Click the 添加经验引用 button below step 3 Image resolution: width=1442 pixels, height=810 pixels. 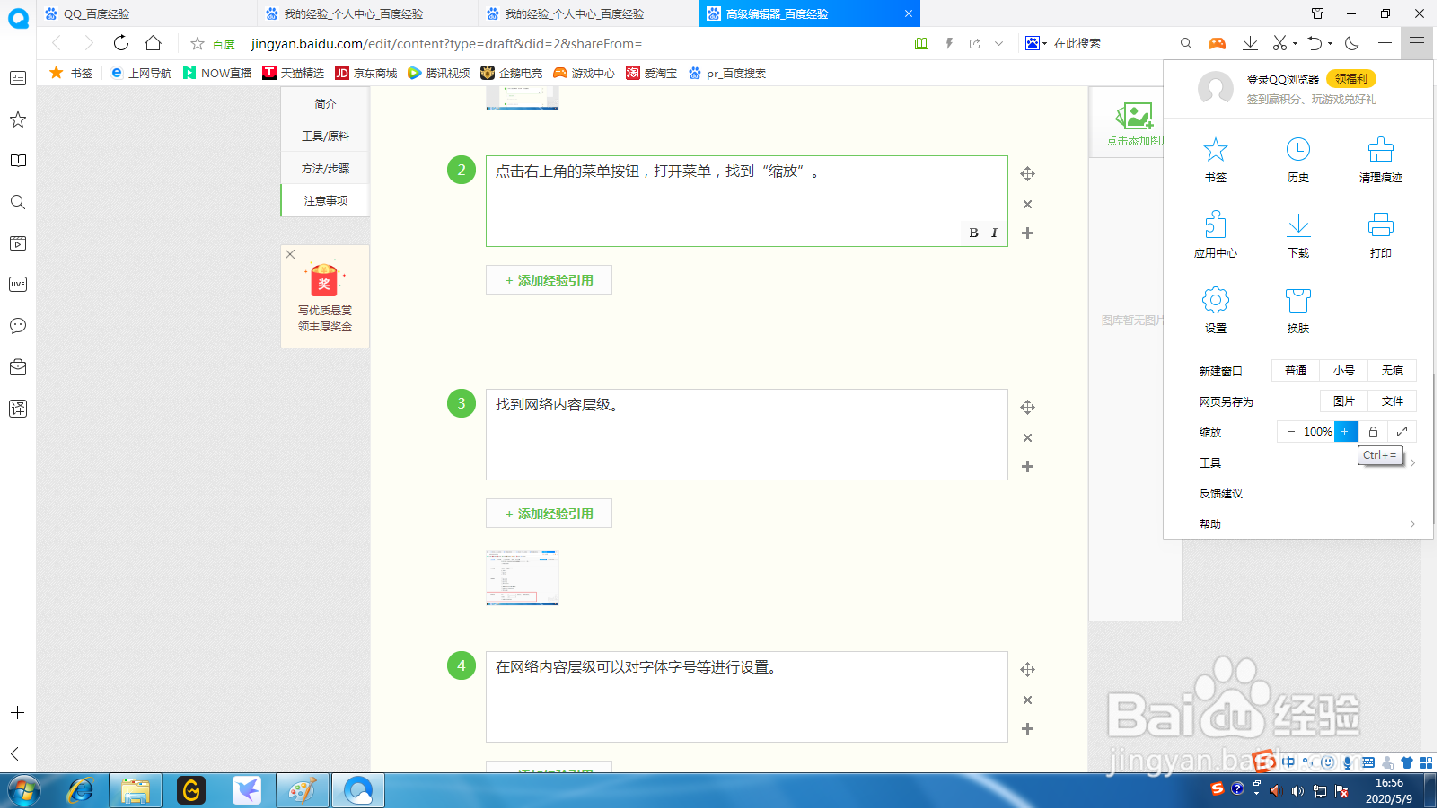point(549,513)
